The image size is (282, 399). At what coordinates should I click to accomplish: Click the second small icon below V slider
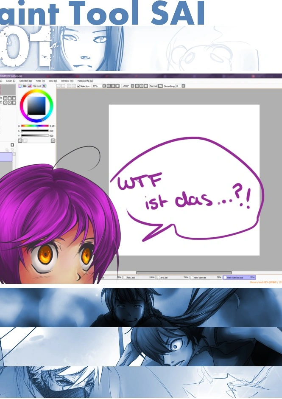click(25, 140)
